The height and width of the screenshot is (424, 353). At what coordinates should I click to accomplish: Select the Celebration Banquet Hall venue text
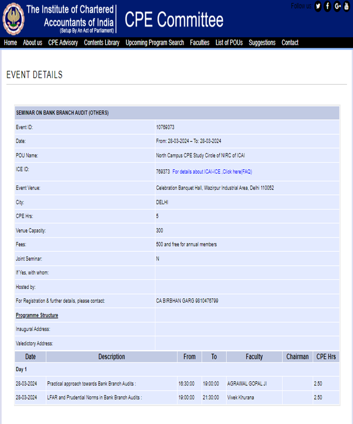(x=215, y=188)
